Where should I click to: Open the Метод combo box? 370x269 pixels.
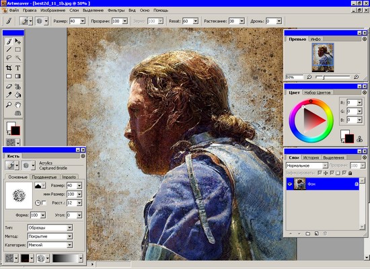[50, 237]
